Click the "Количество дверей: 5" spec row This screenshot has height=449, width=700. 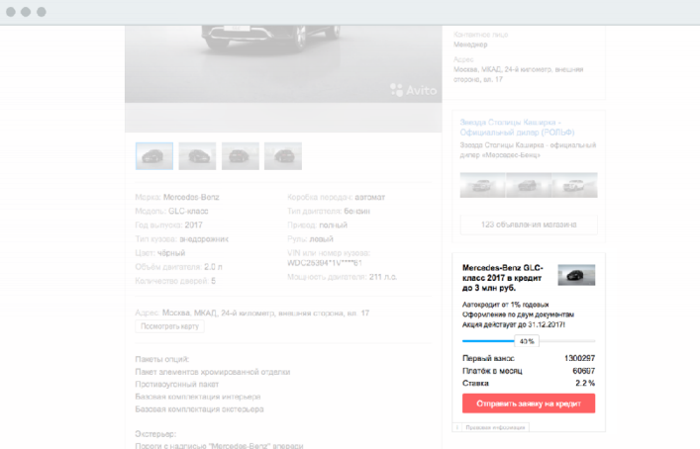(x=175, y=281)
